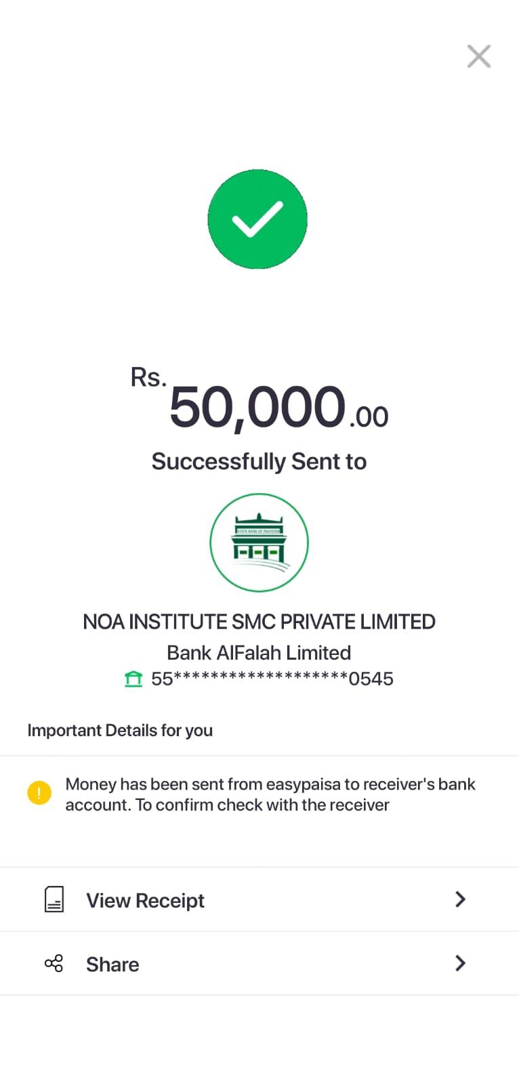Image resolution: width=519 pixels, height=1083 pixels.
Task: Open the View Receipt label
Action: 145,900
